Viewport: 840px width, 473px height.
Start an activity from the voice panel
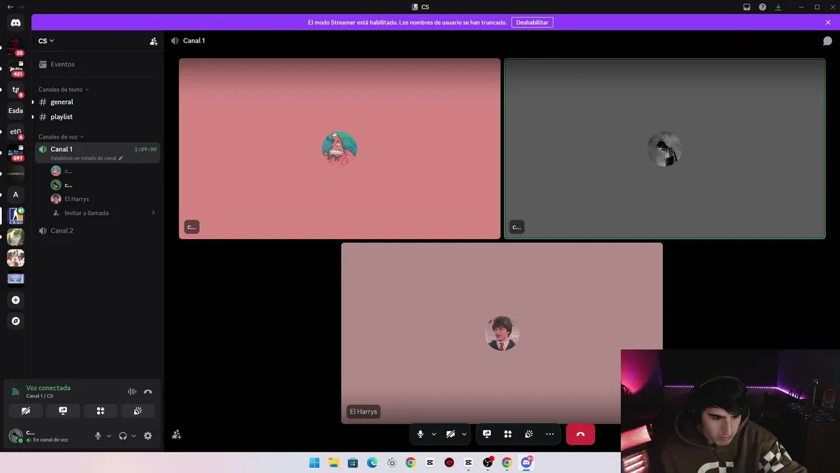pos(100,411)
